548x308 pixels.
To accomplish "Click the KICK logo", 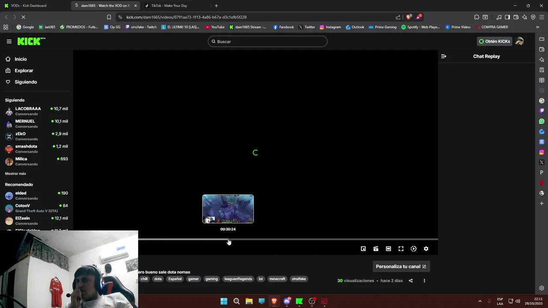I will tap(31, 41).
